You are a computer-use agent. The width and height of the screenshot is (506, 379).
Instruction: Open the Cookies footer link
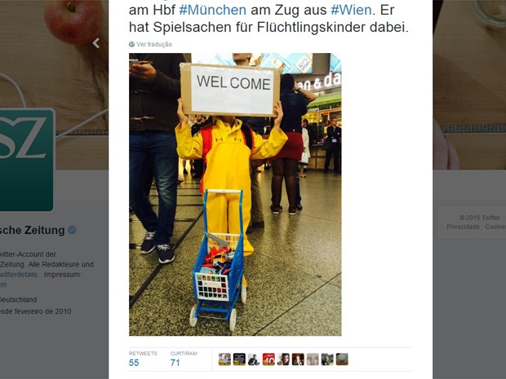point(495,227)
